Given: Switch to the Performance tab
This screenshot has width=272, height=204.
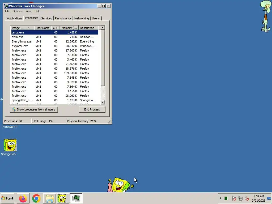Looking at the screenshot, I should [x=63, y=18].
